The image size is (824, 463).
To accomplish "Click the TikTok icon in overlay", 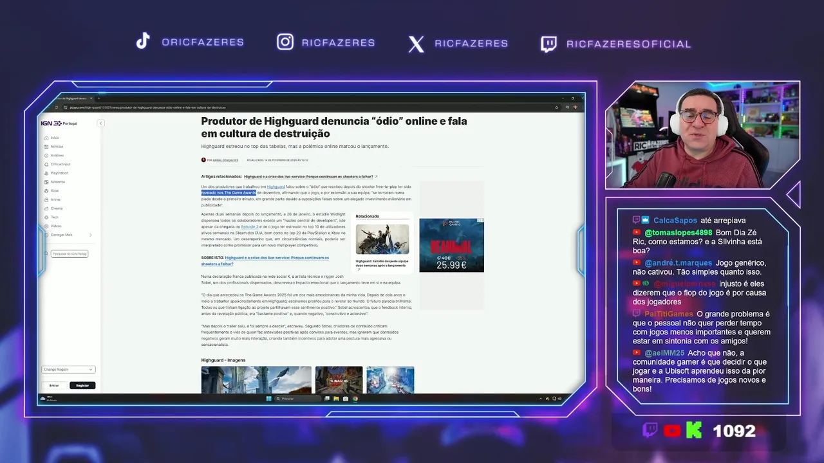I will [143, 41].
